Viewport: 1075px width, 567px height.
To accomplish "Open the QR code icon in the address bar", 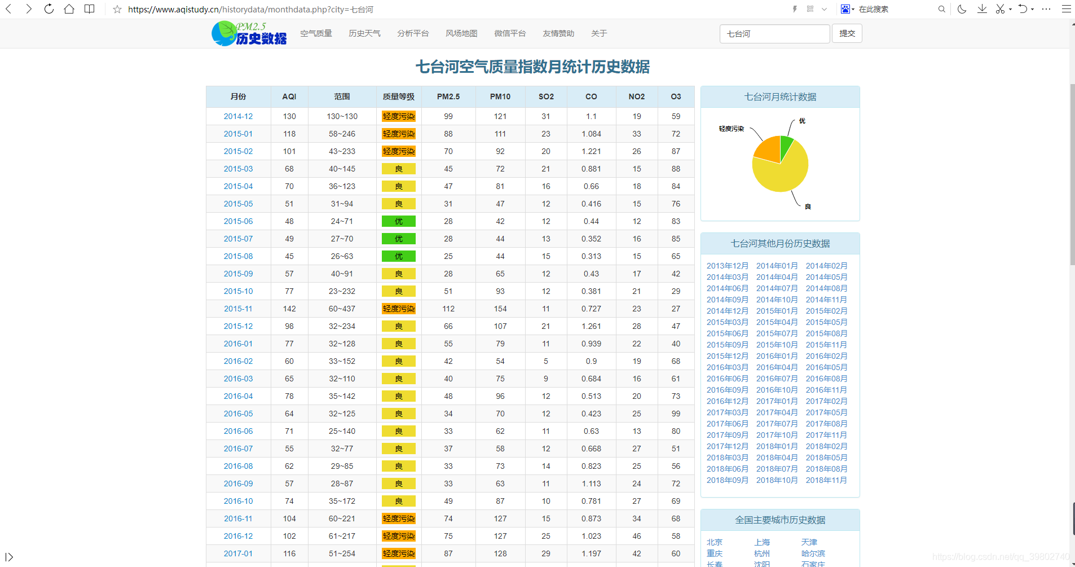I will click(810, 9).
